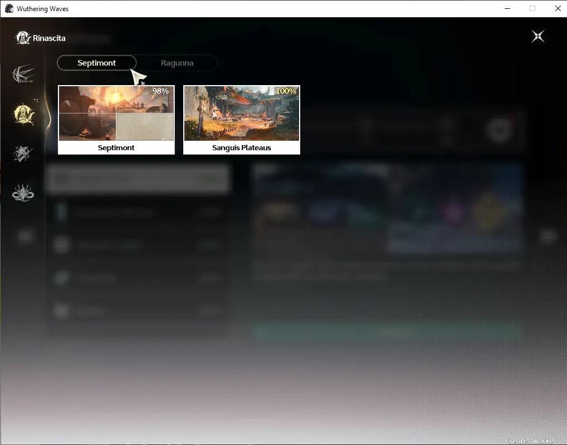Close the Wuthering Waves window
567x445 pixels.
point(558,9)
